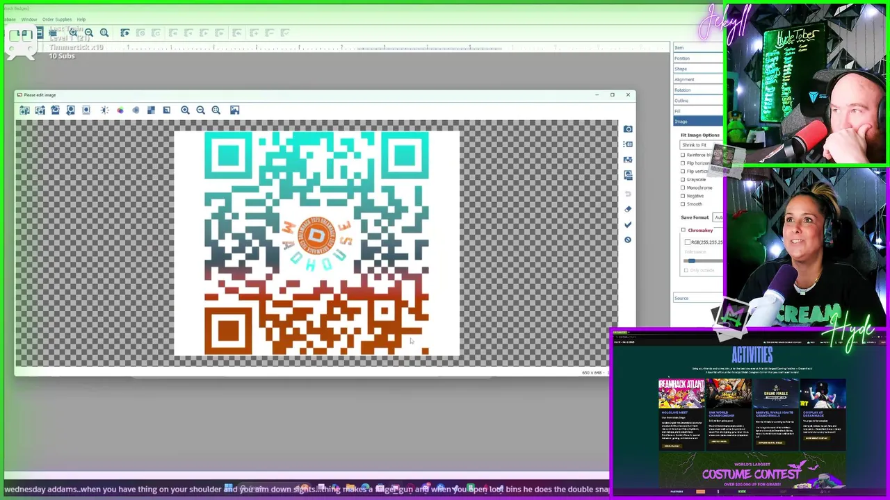Click the Costume Contest banner in browser
The width and height of the screenshot is (890, 500).
click(x=752, y=470)
